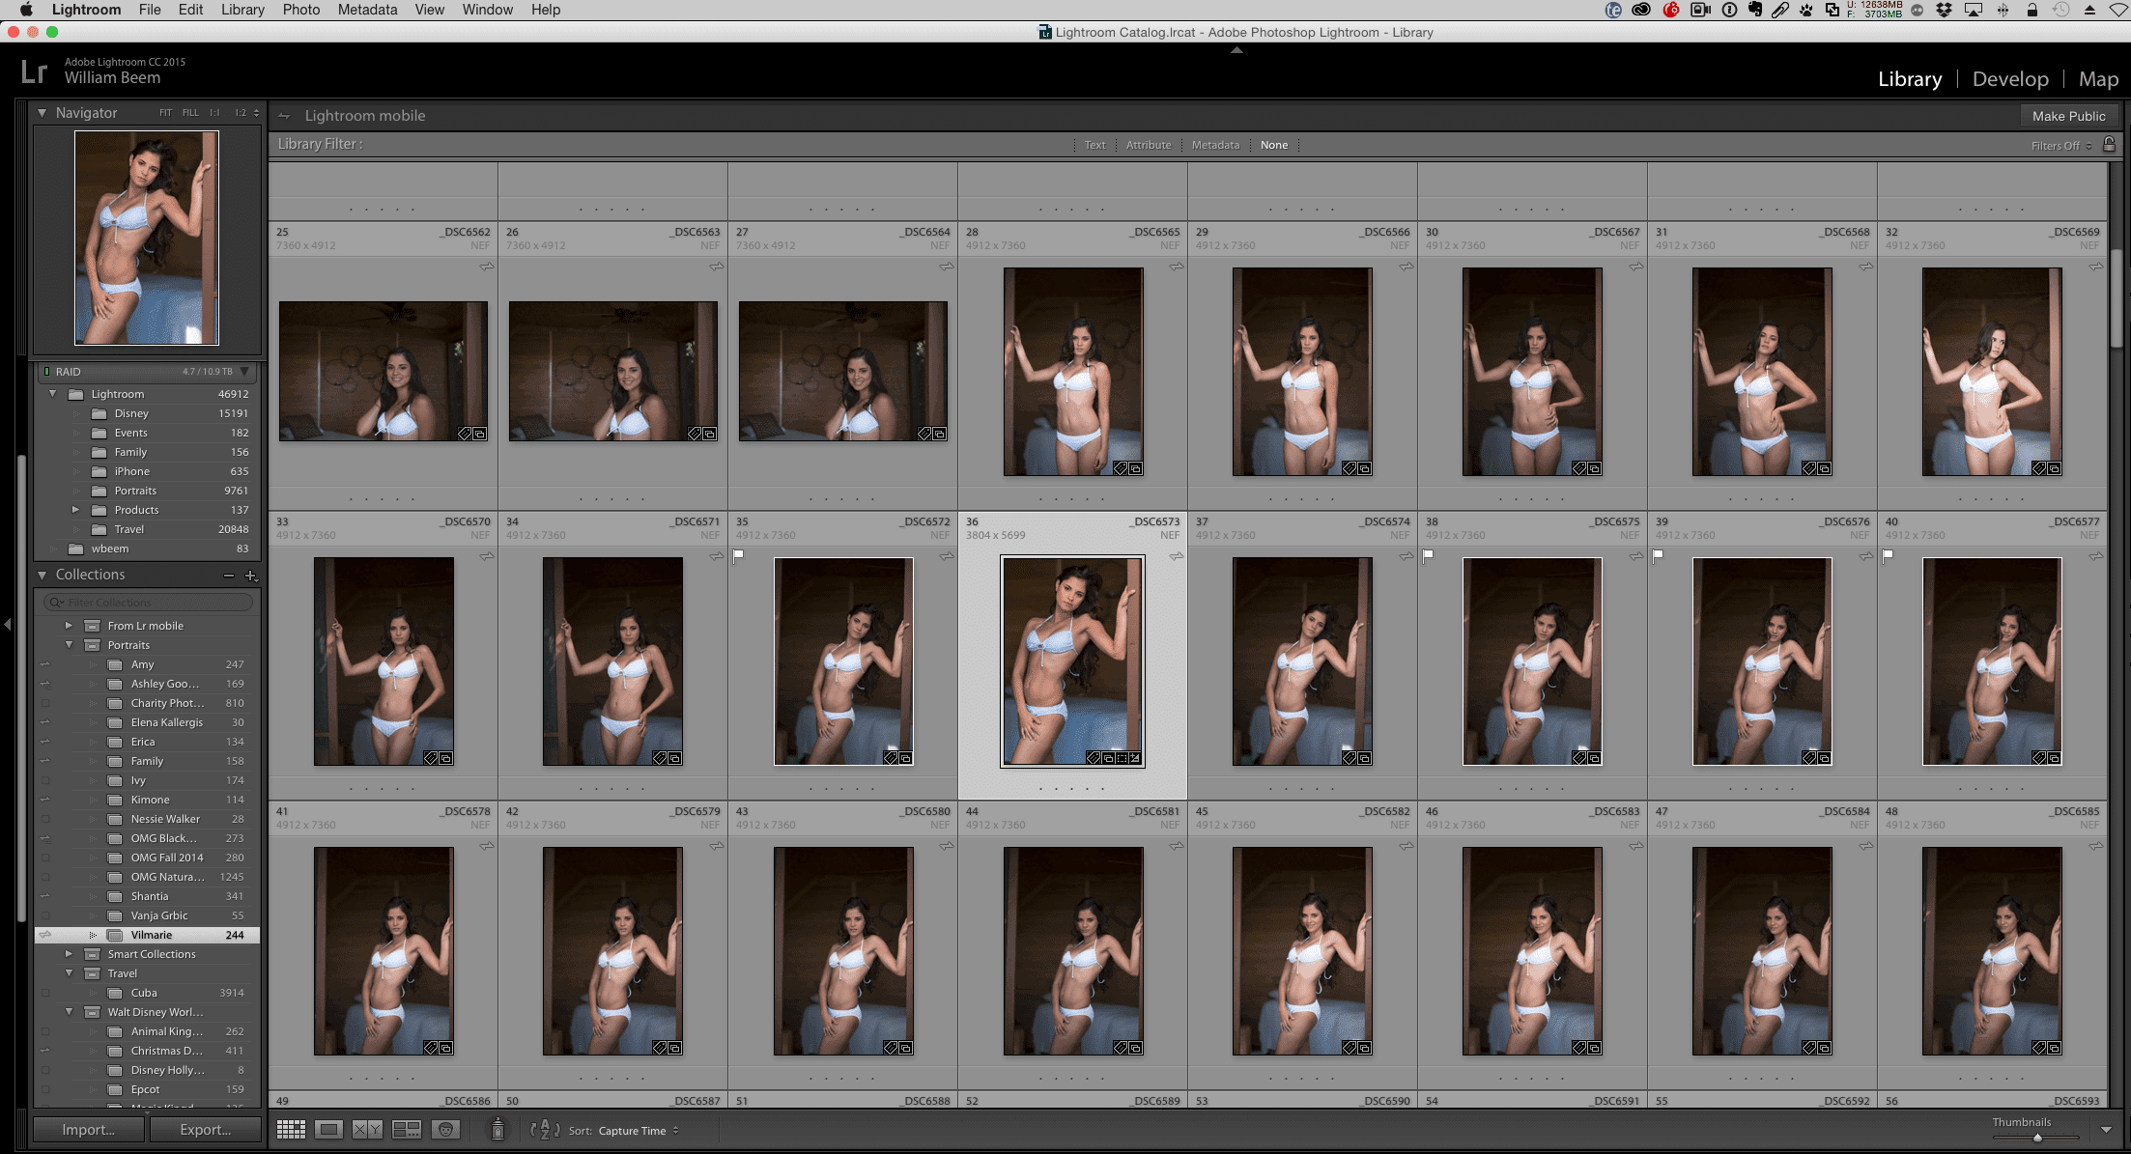
Task: Toggle mobile sync for Vilmarie collection
Action: tap(44, 935)
